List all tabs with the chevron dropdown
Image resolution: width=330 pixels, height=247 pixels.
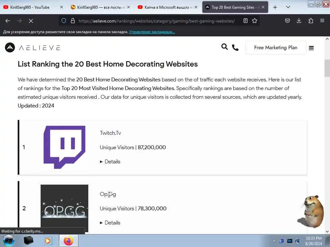288,7
